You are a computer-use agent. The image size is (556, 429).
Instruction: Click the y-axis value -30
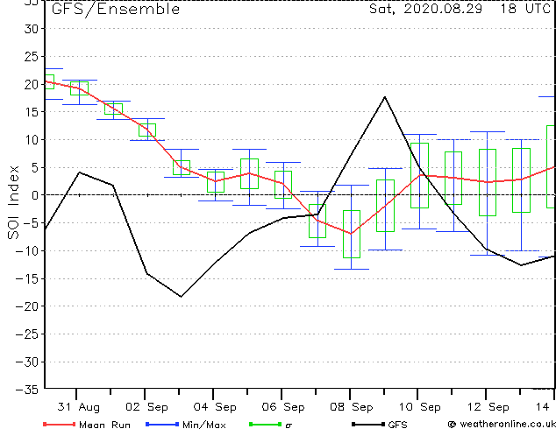point(27,362)
